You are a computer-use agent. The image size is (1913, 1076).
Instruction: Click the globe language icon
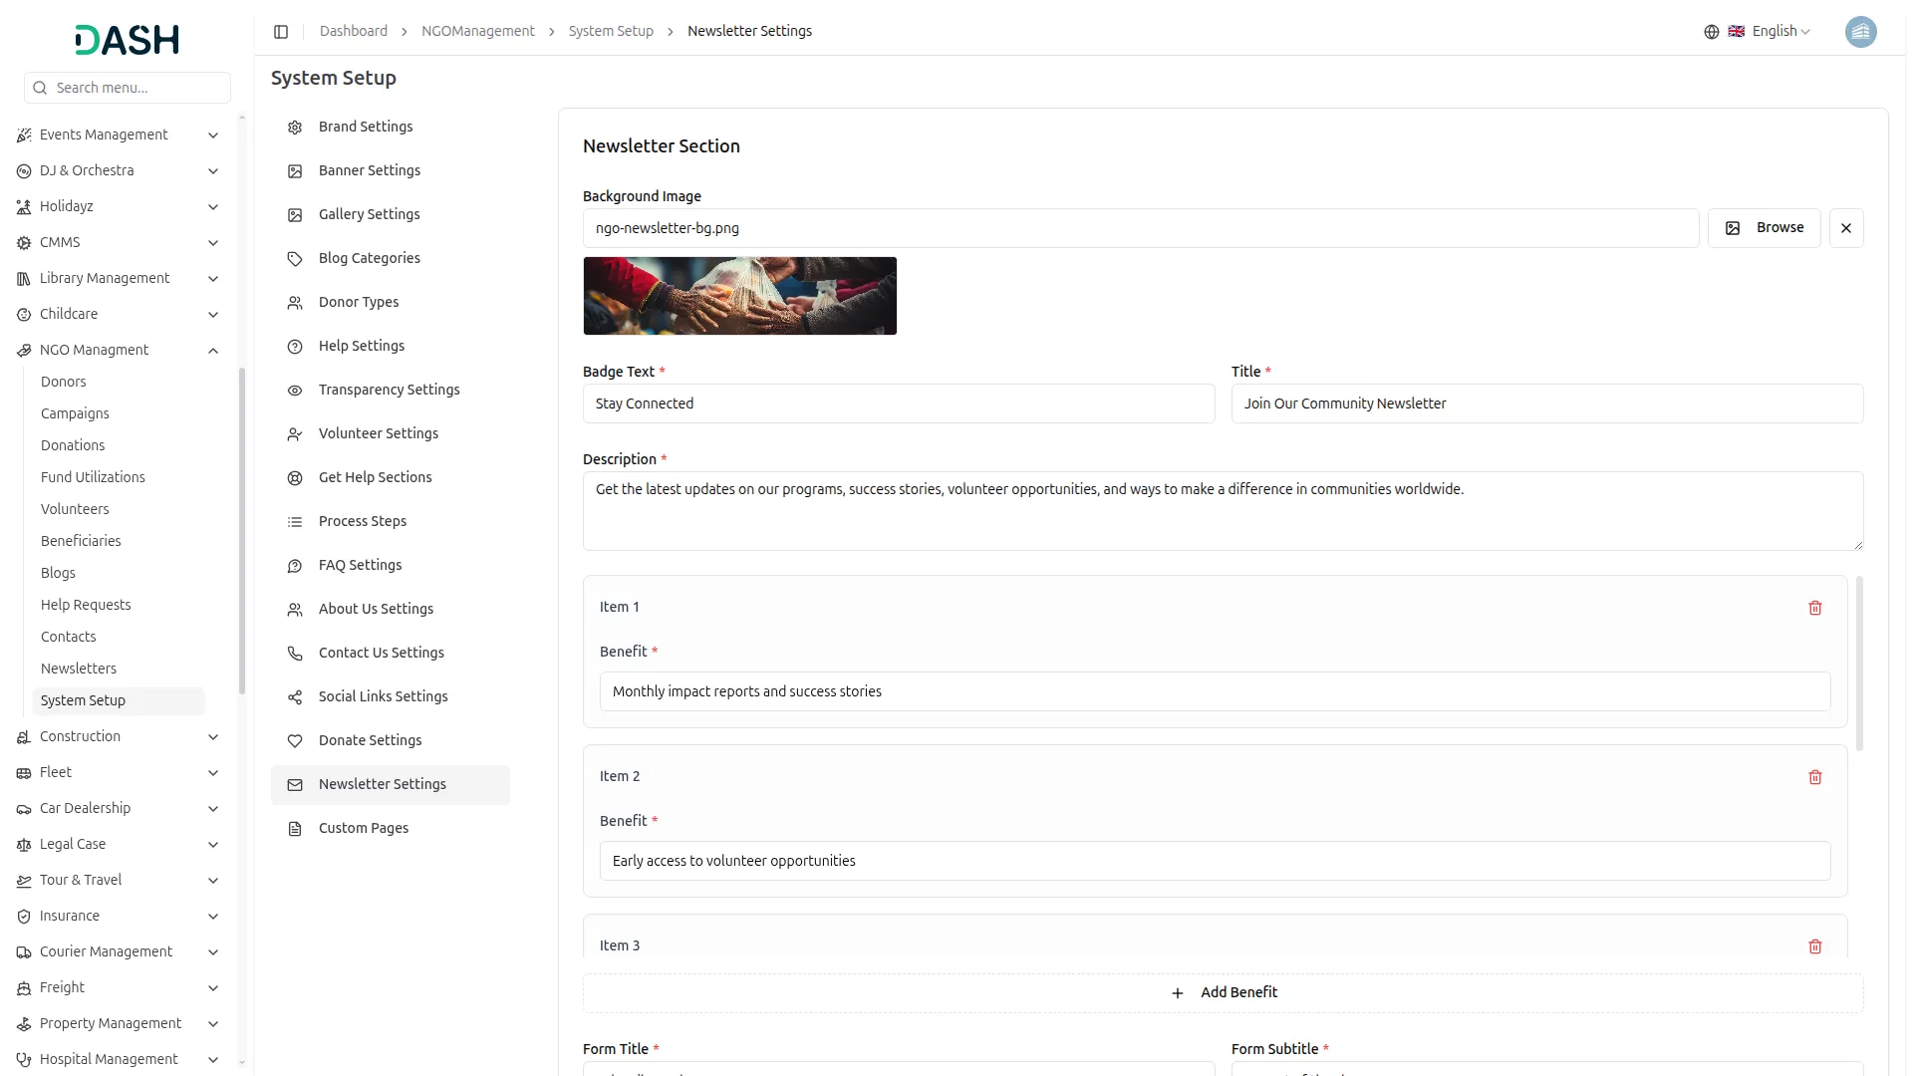coord(1711,32)
